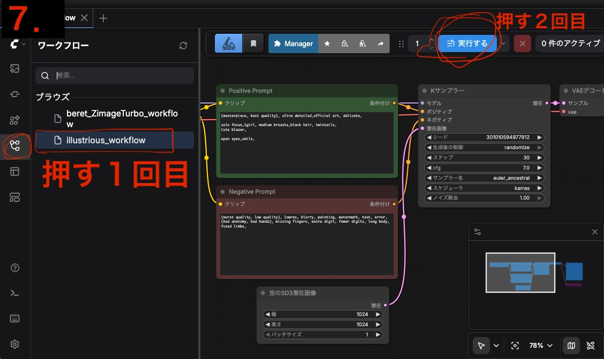Screen dimensions: 604x359
Task: Click the fit view icon in canvas toolbar
Action: click(x=515, y=346)
